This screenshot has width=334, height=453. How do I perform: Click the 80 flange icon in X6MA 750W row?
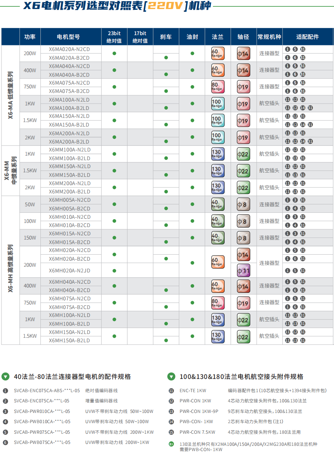[218, 87]
